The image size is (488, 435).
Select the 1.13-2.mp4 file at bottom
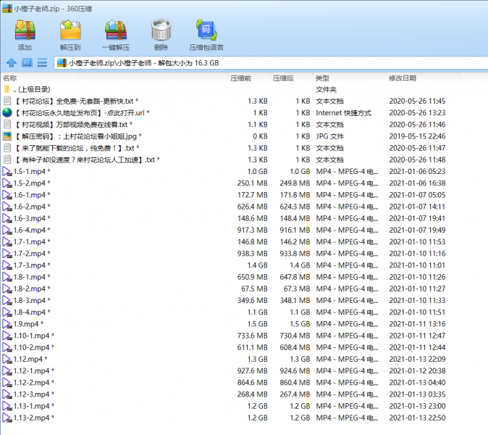coord(33,418)
